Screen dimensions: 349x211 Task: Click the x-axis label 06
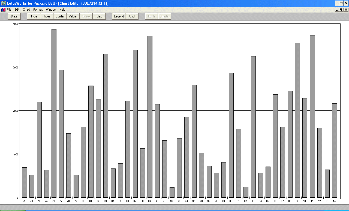[275, 201]
